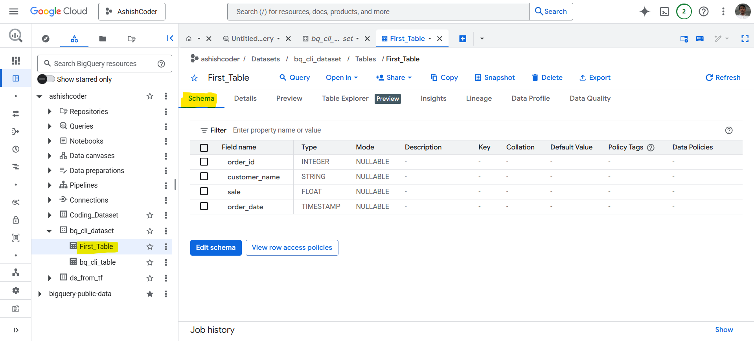Open the Data Profile tab
The width and height of the screenshot is (754, 341).
[x=531, y=98]
